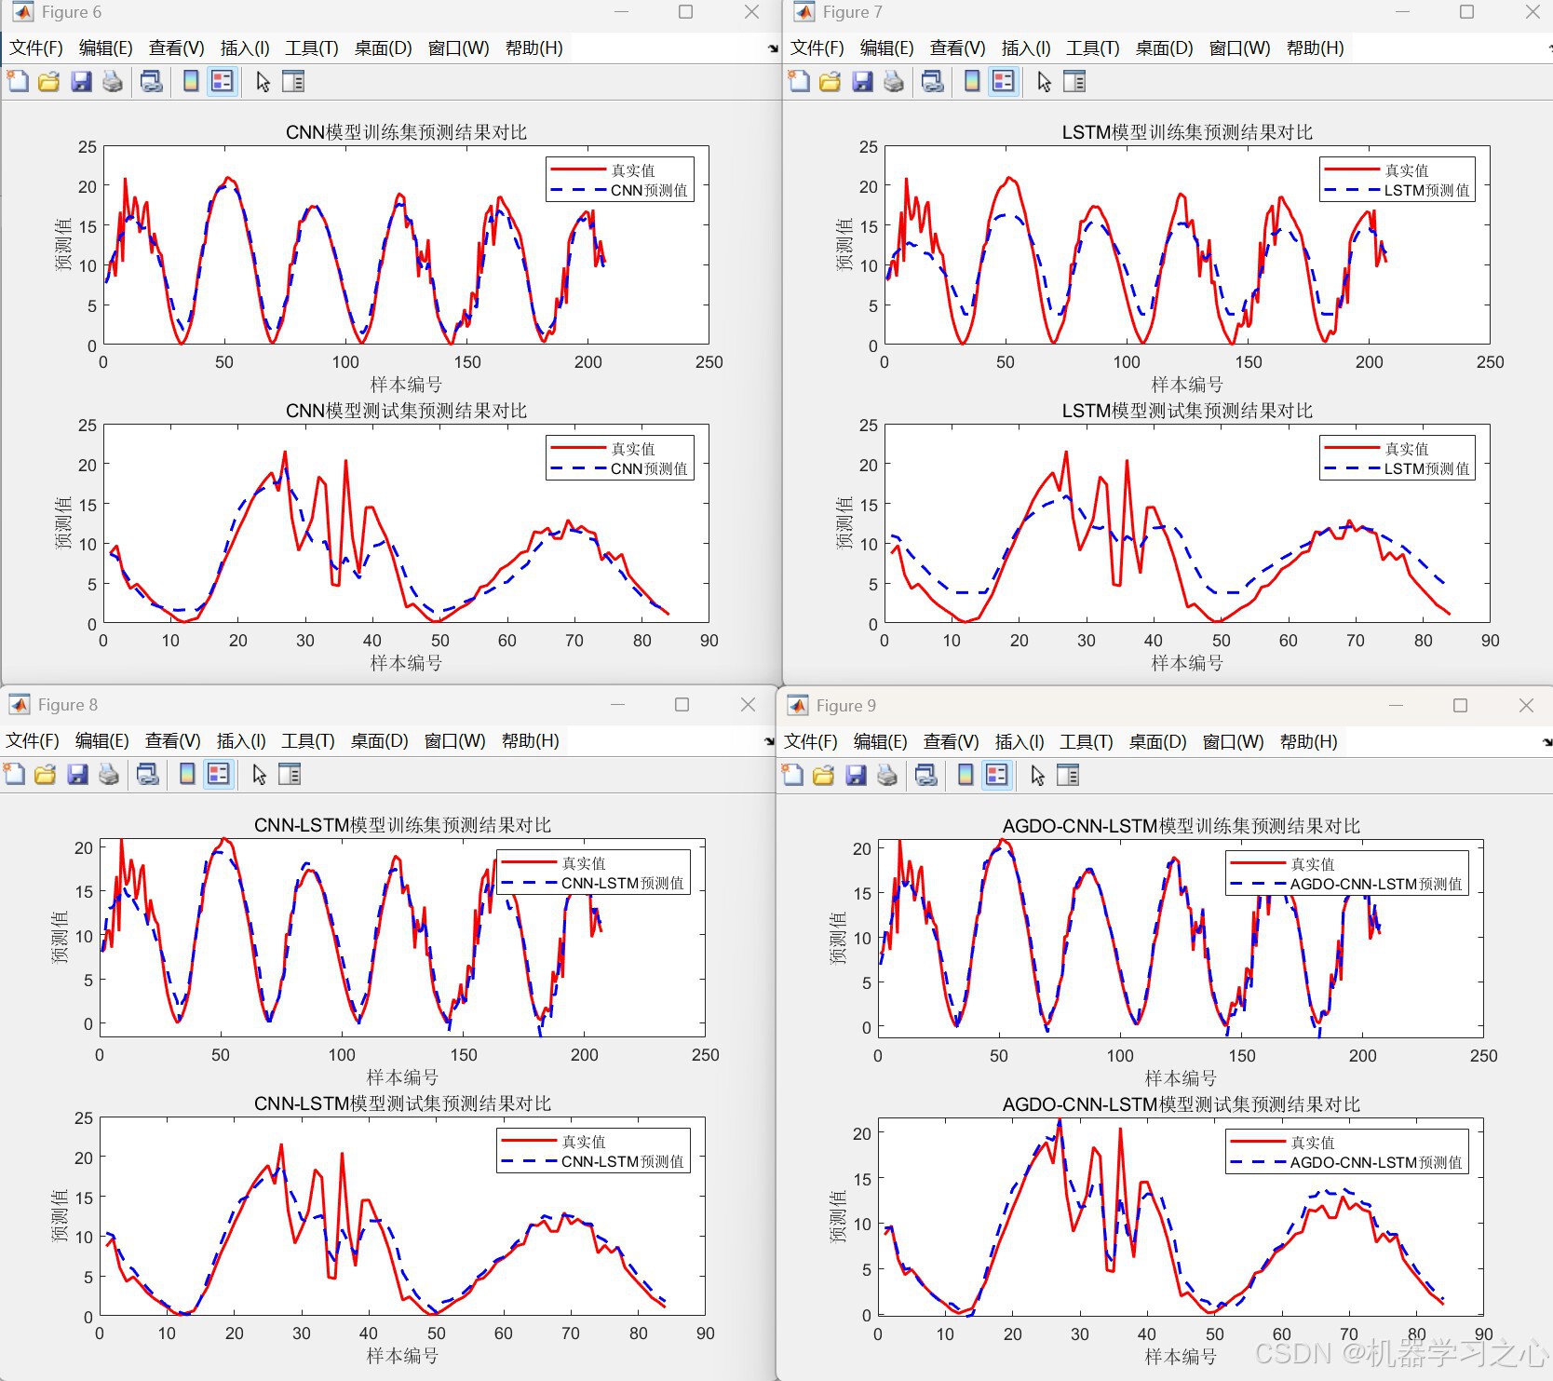Select the legend in CNN test set plot

[620, 458]
